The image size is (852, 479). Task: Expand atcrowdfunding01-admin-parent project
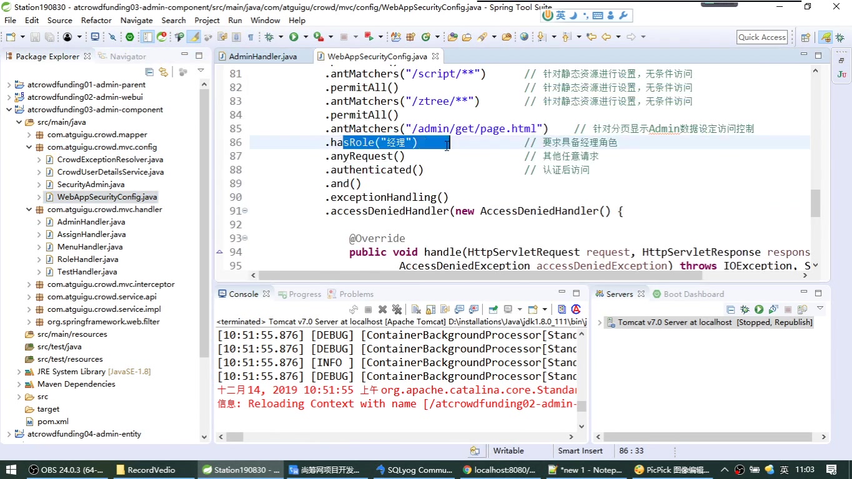pos(9,85)
